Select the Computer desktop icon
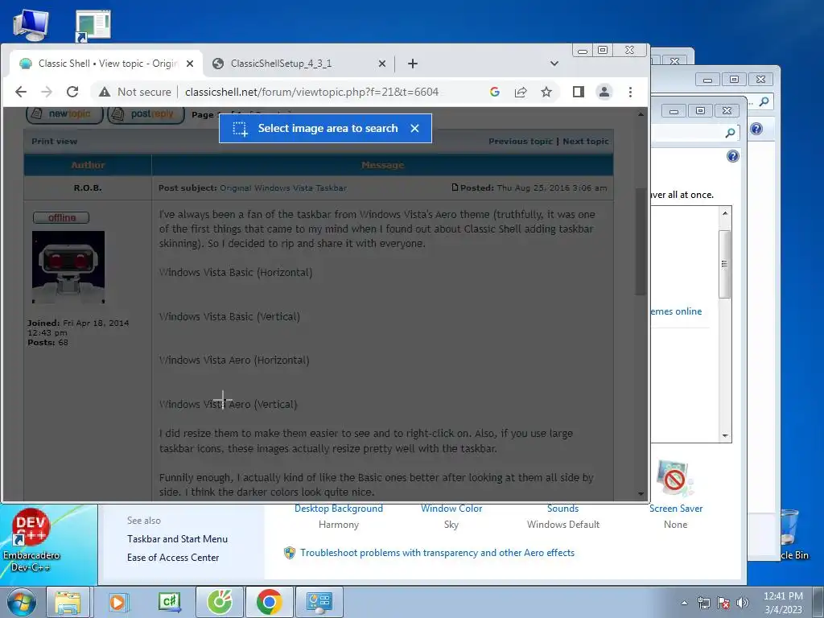Image resolution: width=824 pixels, height=618 pixels. [x=31, y=25]
